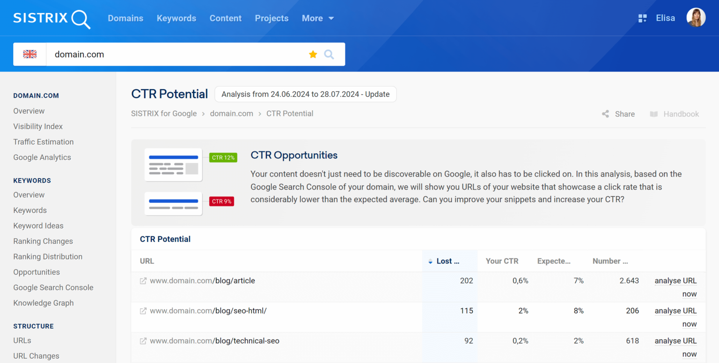Open the dashboard grid icon beside Elisa
This screenshot has height=363, width=719.
point(642,18)
